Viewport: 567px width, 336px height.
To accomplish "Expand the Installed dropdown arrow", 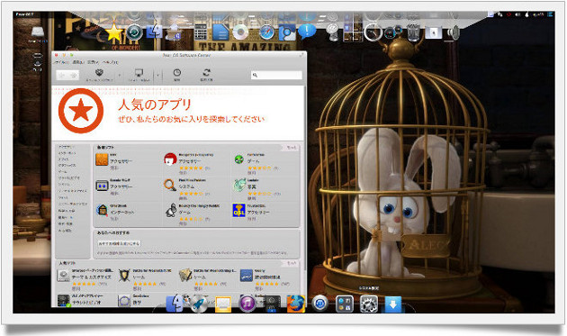I will 158,76.
